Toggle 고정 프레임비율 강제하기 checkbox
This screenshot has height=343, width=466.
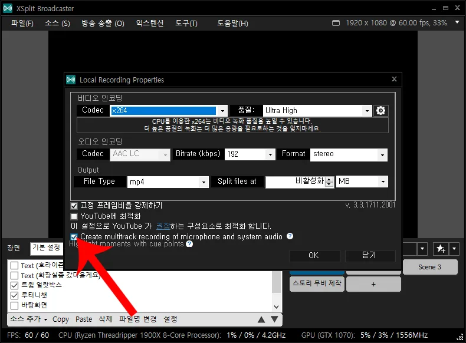[x=74, y=206]
